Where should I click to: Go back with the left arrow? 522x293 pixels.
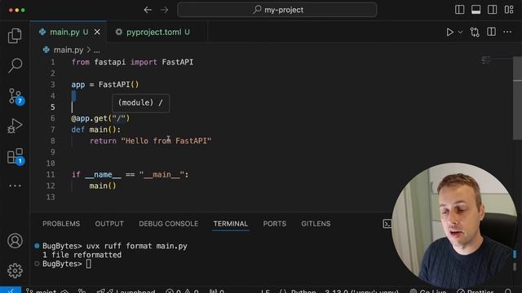tap(148, 10)
